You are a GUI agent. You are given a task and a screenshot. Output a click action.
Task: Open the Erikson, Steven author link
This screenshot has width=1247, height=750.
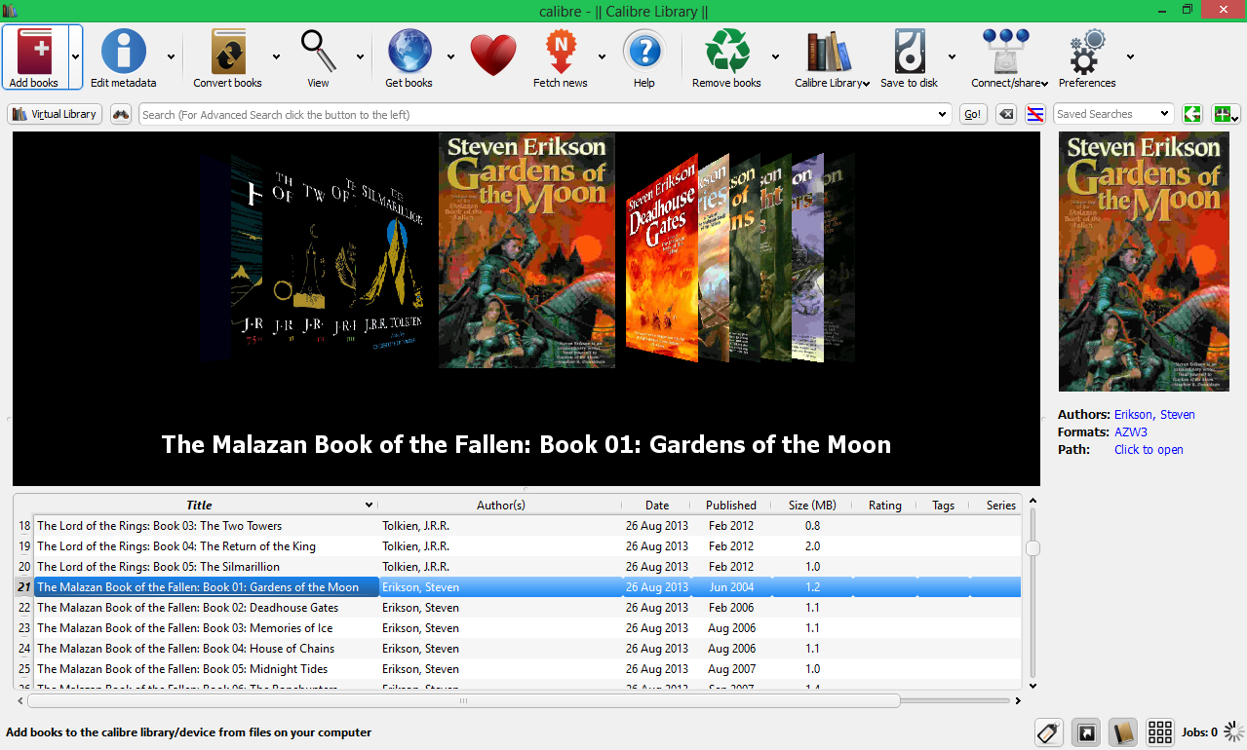(x=1154, y=415)
